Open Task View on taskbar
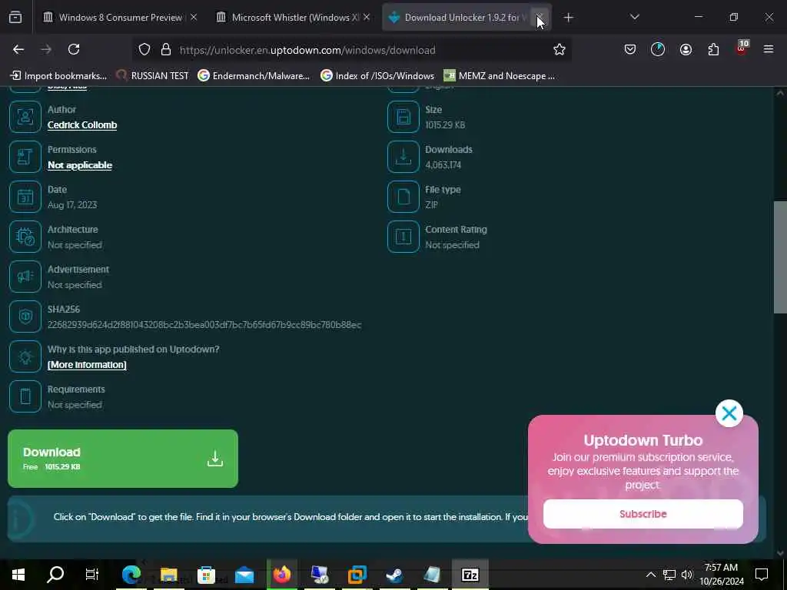Viewport: 787px width, 590px height. [x=92, y=575]
